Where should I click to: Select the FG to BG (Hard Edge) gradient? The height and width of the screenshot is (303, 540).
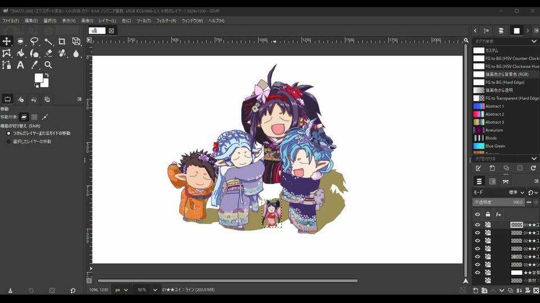click(506, 82)
